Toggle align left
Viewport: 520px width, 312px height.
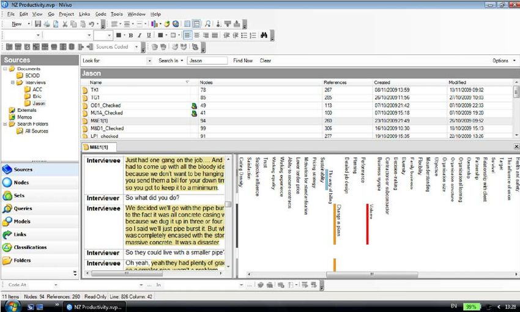(187, 35)
